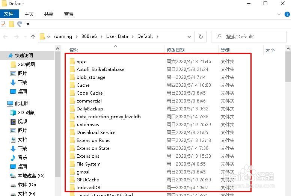Click the 视频 film icon in navigation pane
291x196 pixels.
point(13,122)
